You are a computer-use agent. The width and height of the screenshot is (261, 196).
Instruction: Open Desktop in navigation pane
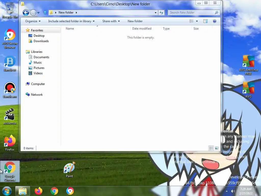click(39, 36)
